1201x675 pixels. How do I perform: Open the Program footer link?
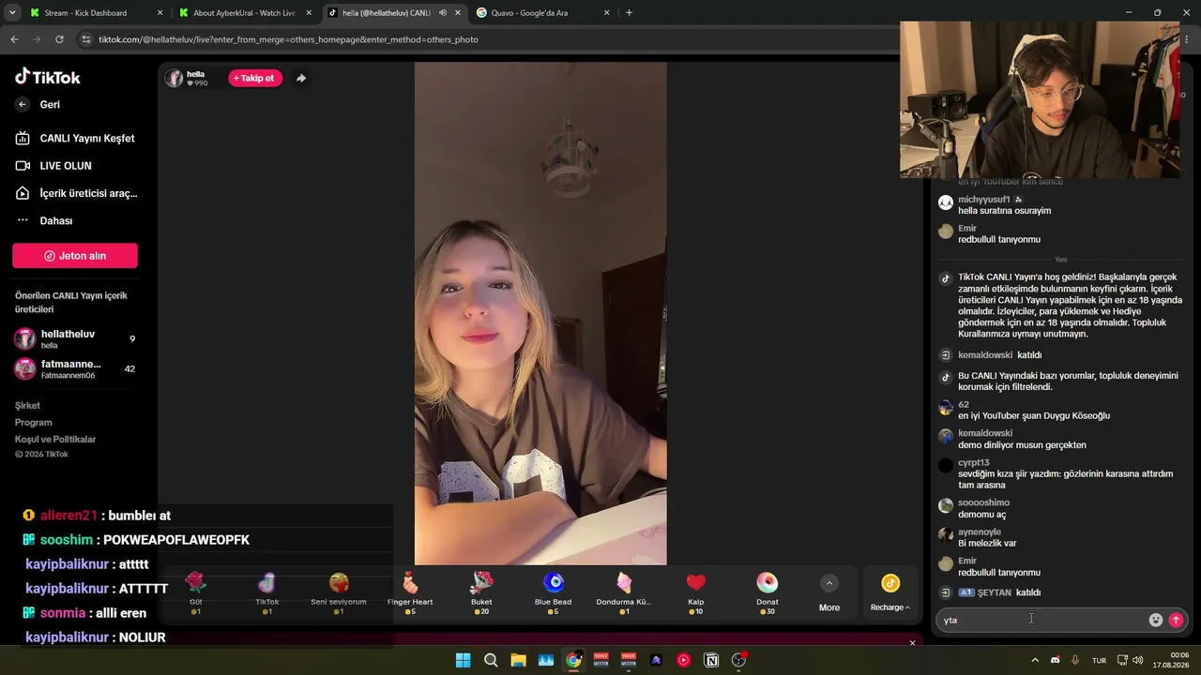click(33, 423)
